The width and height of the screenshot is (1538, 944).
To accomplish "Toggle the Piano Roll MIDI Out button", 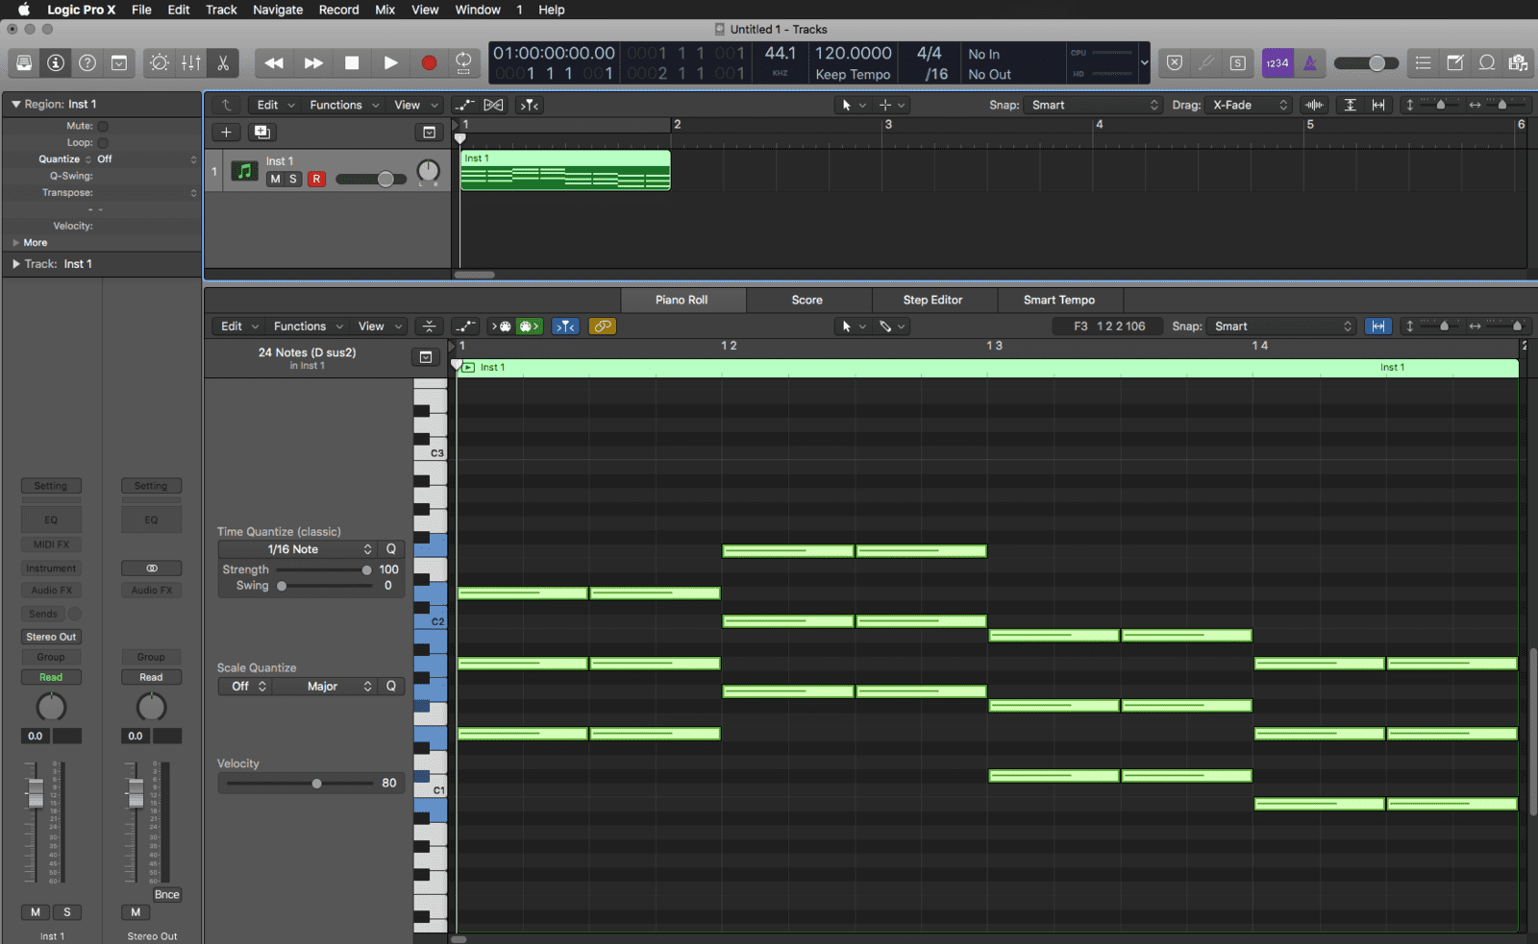I will point(530,327).
